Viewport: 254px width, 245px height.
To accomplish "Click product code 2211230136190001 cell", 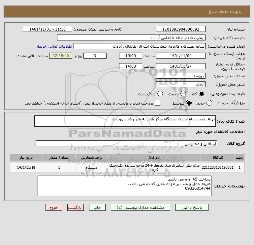I will pos(218,167).
